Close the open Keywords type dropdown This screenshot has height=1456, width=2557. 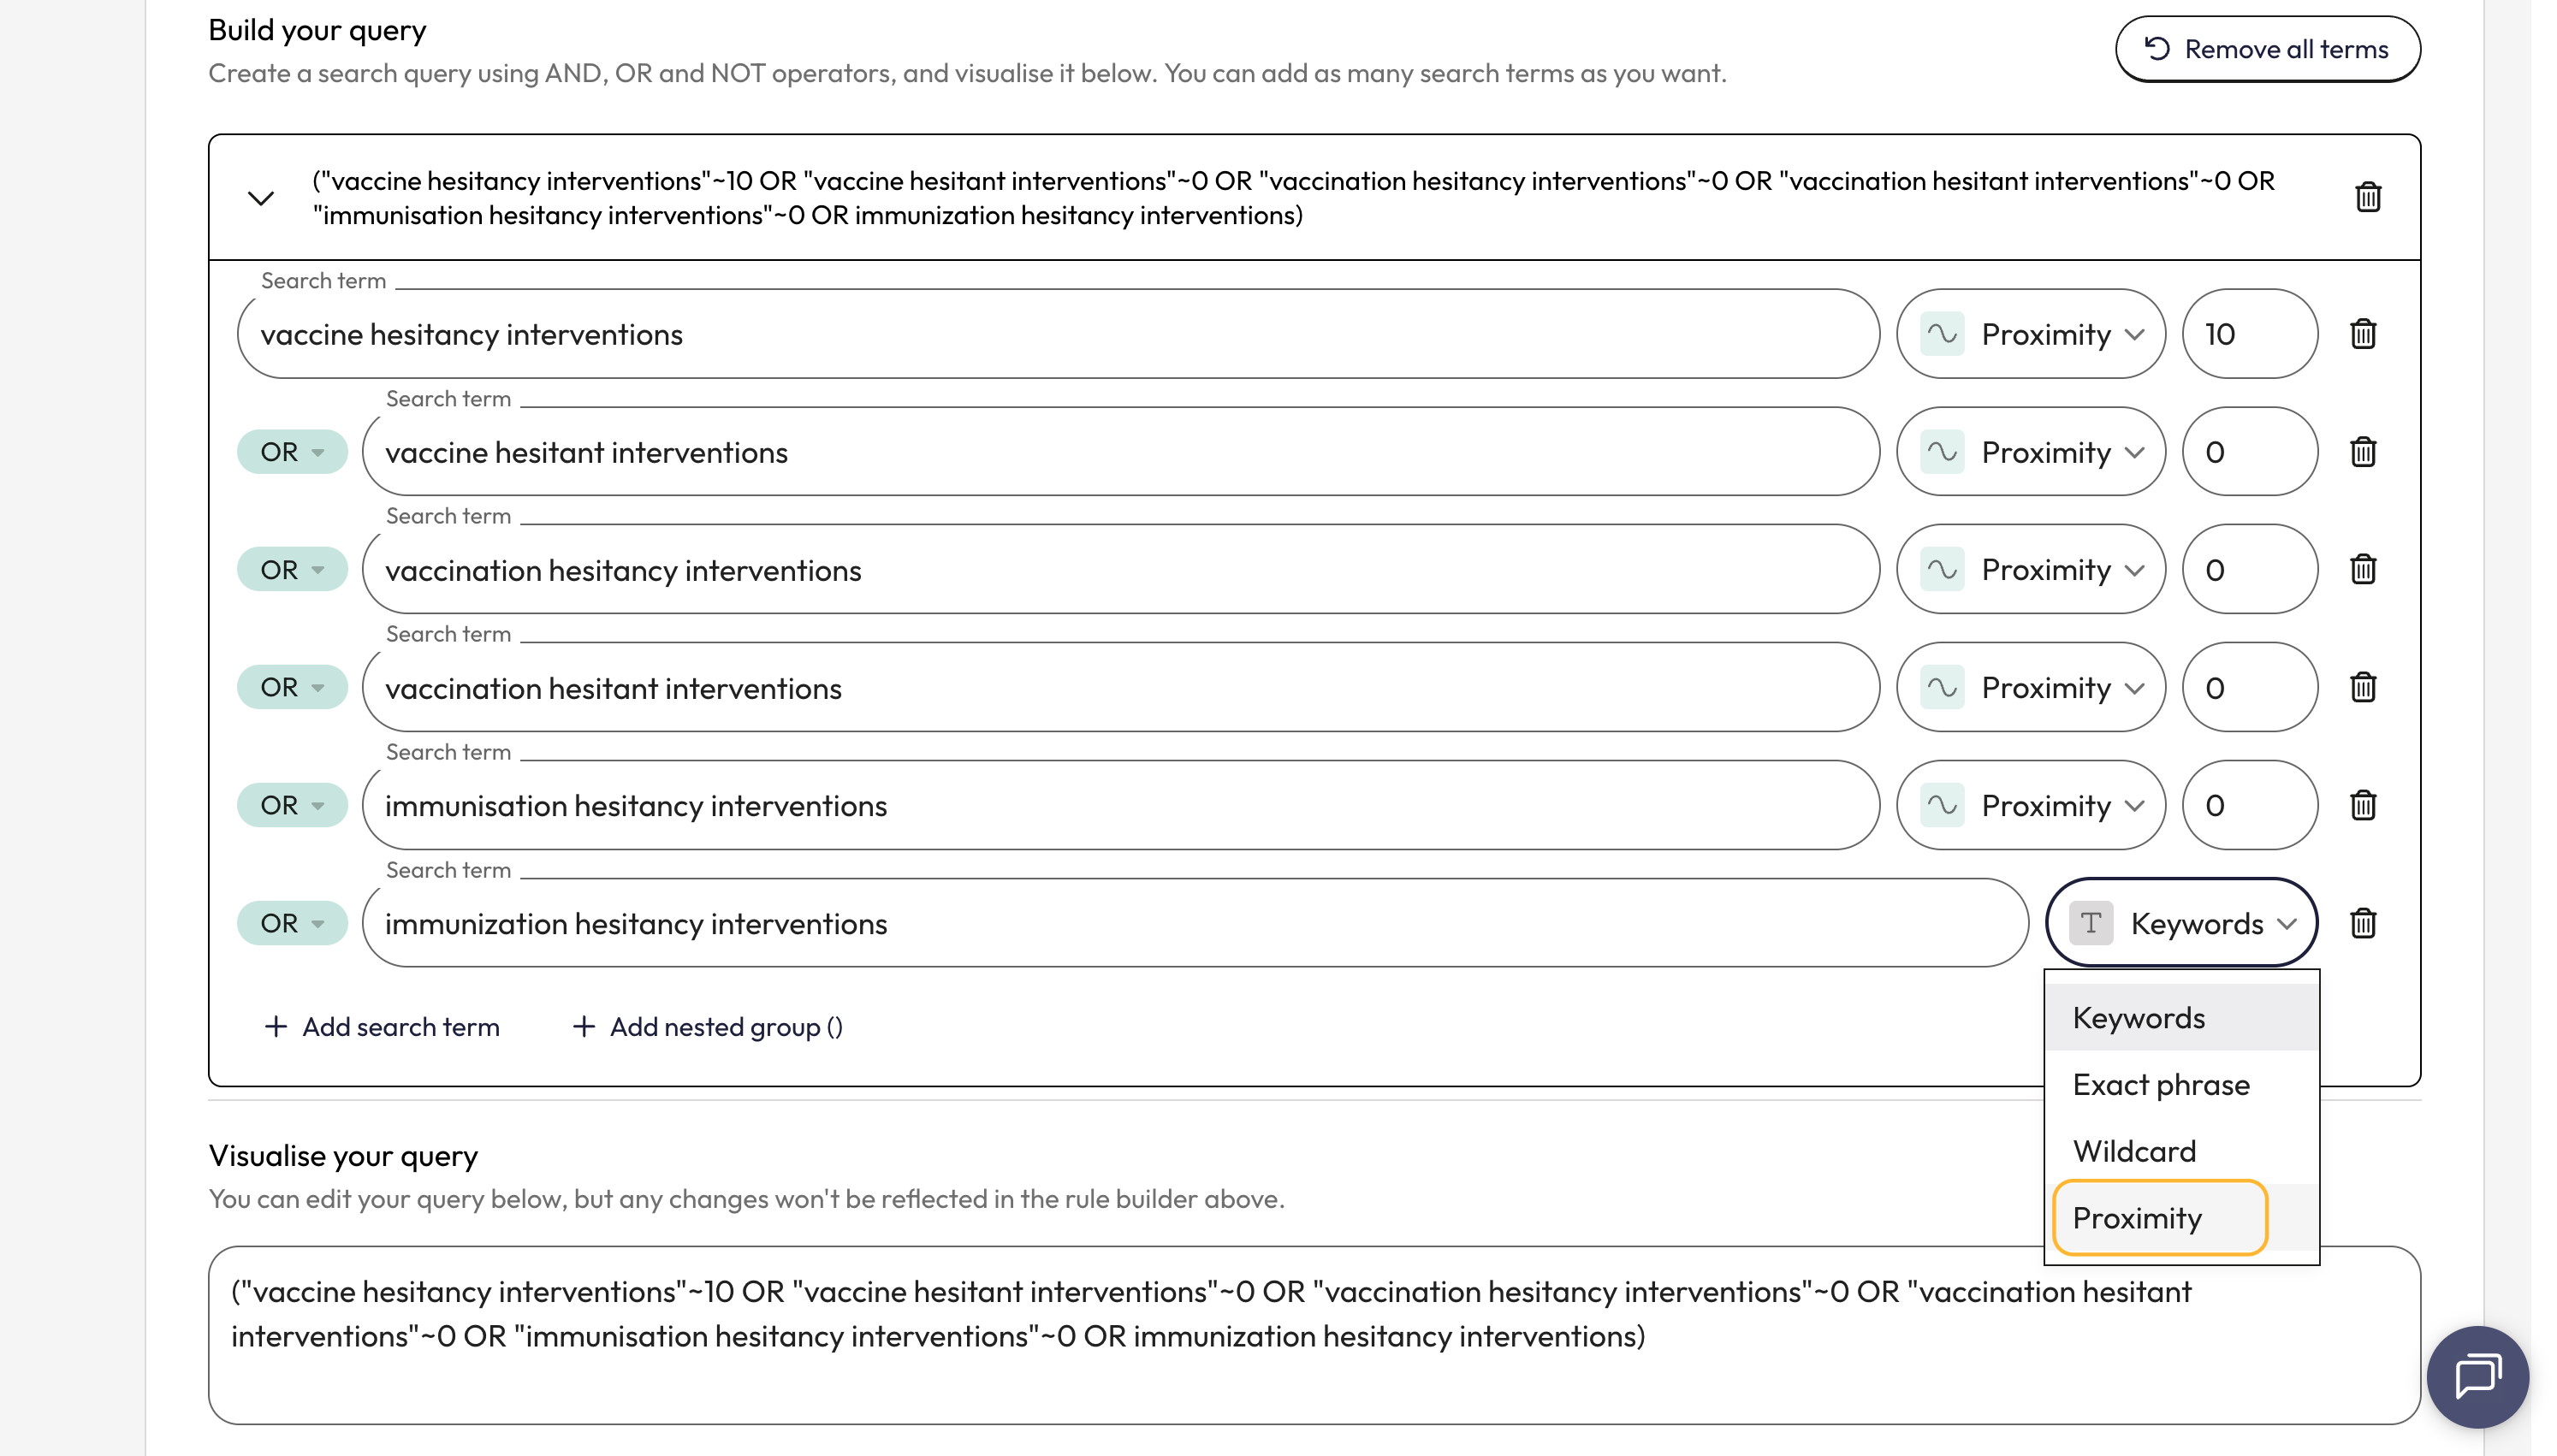2181,923
